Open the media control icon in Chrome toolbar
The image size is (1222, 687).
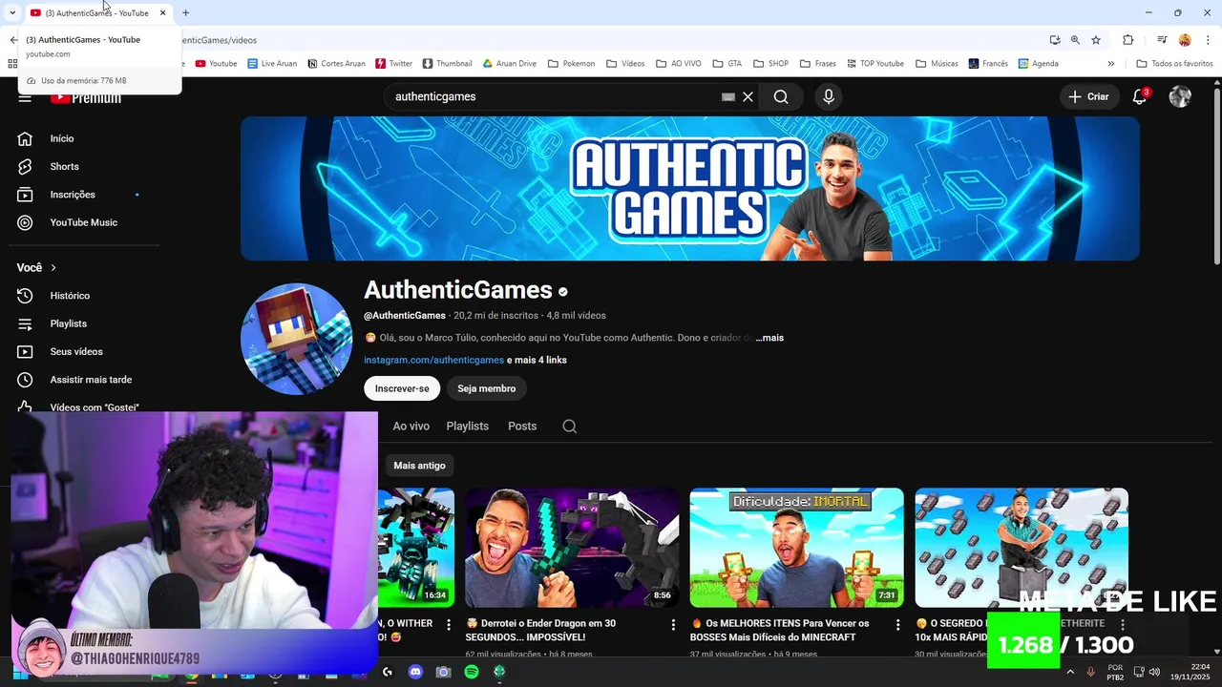coord(1162,40)
